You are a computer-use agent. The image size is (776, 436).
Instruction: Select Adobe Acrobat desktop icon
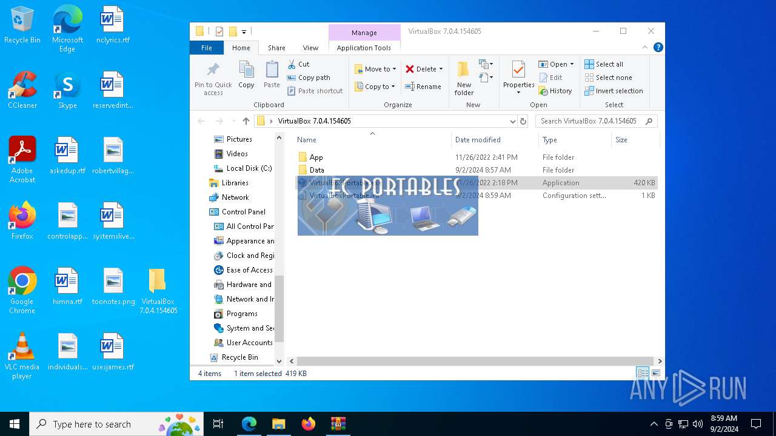tap(22, 160)
